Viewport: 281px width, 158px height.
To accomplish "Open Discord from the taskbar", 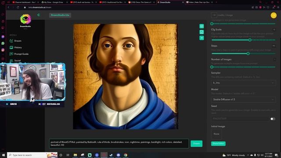I will [119, 155].
